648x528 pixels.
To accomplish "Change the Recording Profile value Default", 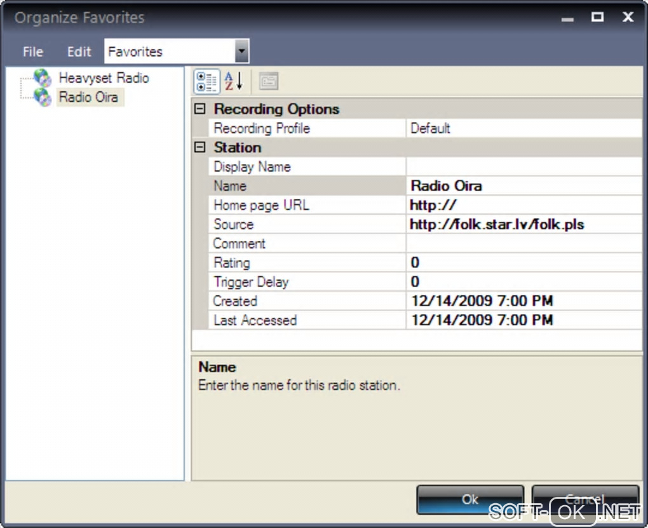I will click(524, 128).
